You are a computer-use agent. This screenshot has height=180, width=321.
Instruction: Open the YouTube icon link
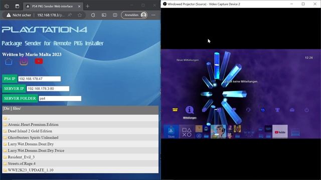39,61
